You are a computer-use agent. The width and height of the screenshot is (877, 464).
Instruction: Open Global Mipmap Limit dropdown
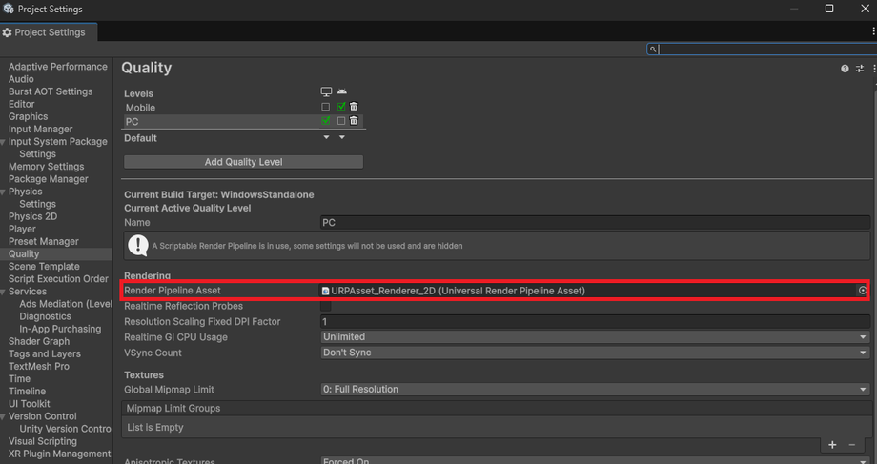(x=595, y=389)
